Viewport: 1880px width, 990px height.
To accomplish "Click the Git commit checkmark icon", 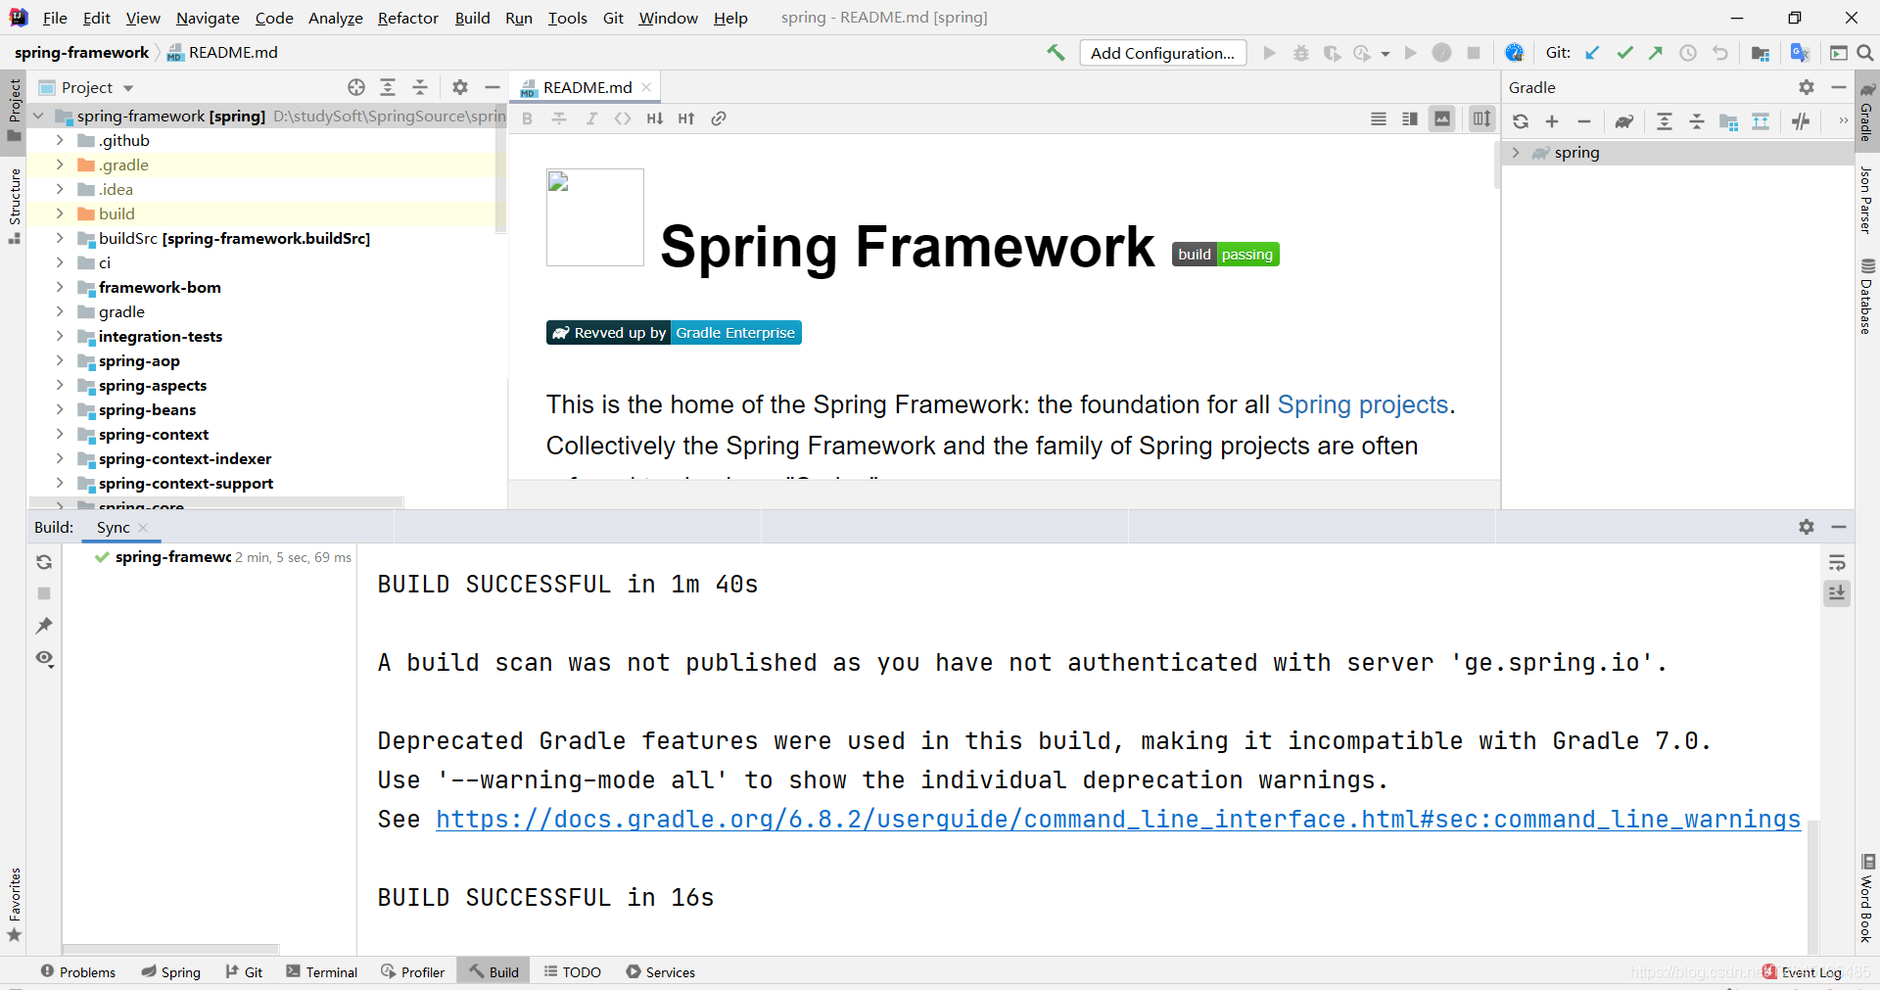I will pos(1624,53).
